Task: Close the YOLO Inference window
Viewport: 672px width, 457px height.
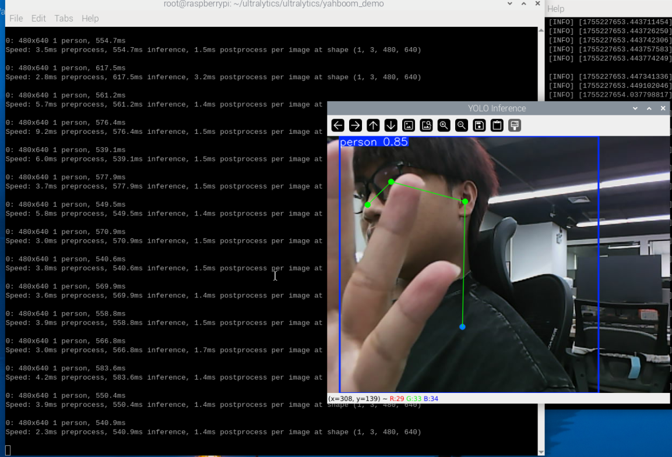Action: point(663,109)
